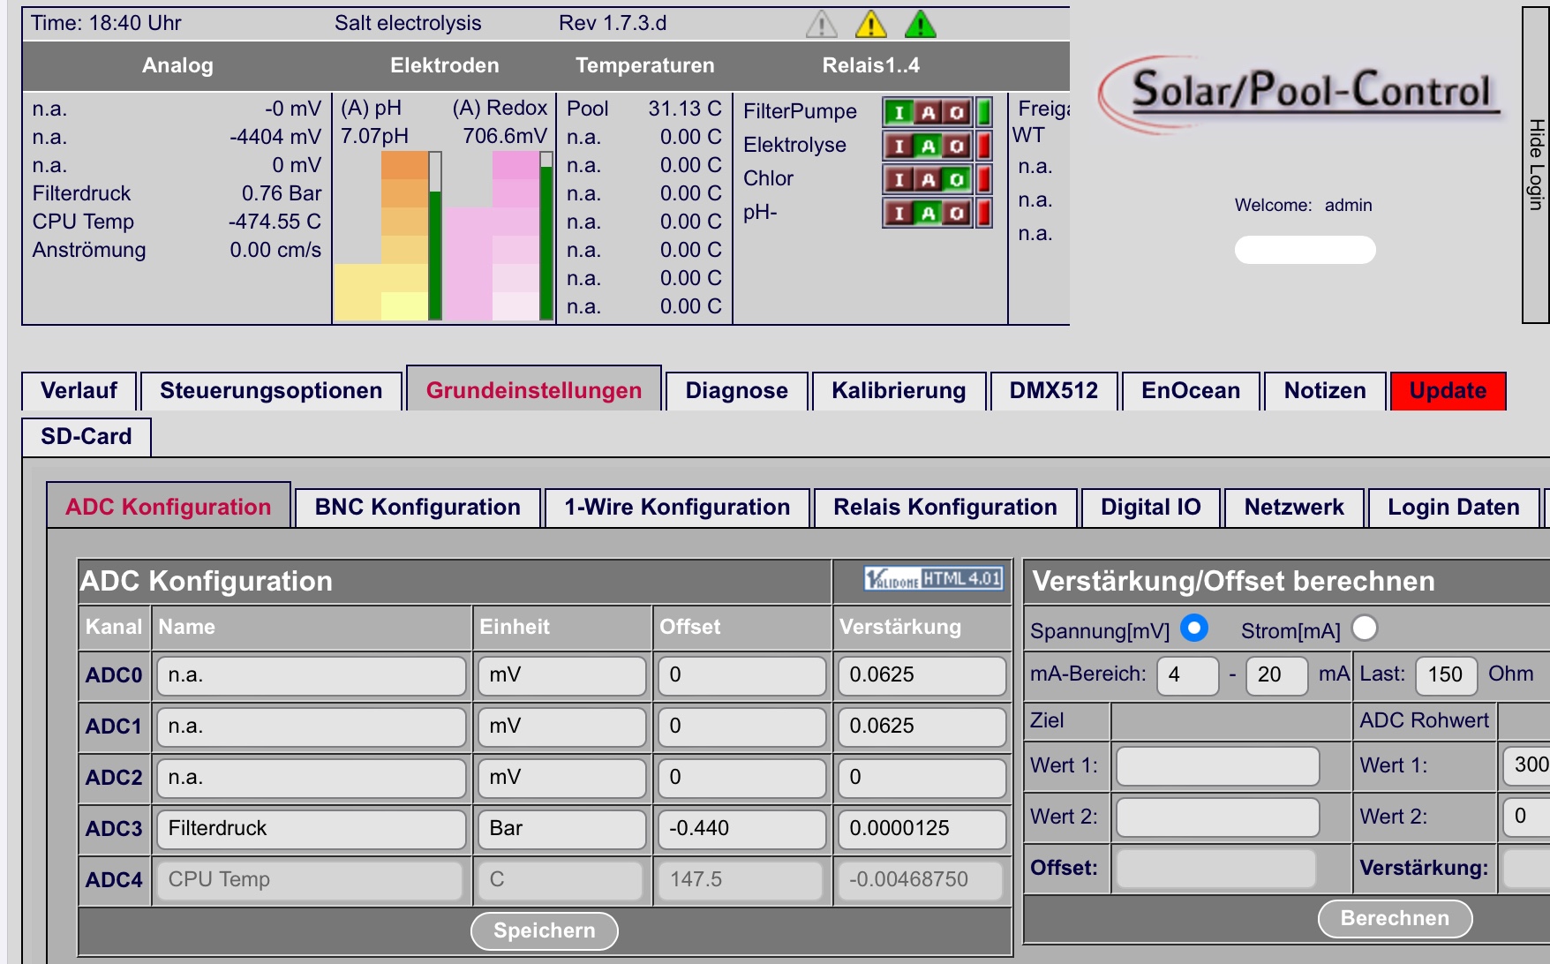Viewport: 1550px width, 964px height.
Task: Click the Ziel Wert 1 input field
Action: [1218, 766]
